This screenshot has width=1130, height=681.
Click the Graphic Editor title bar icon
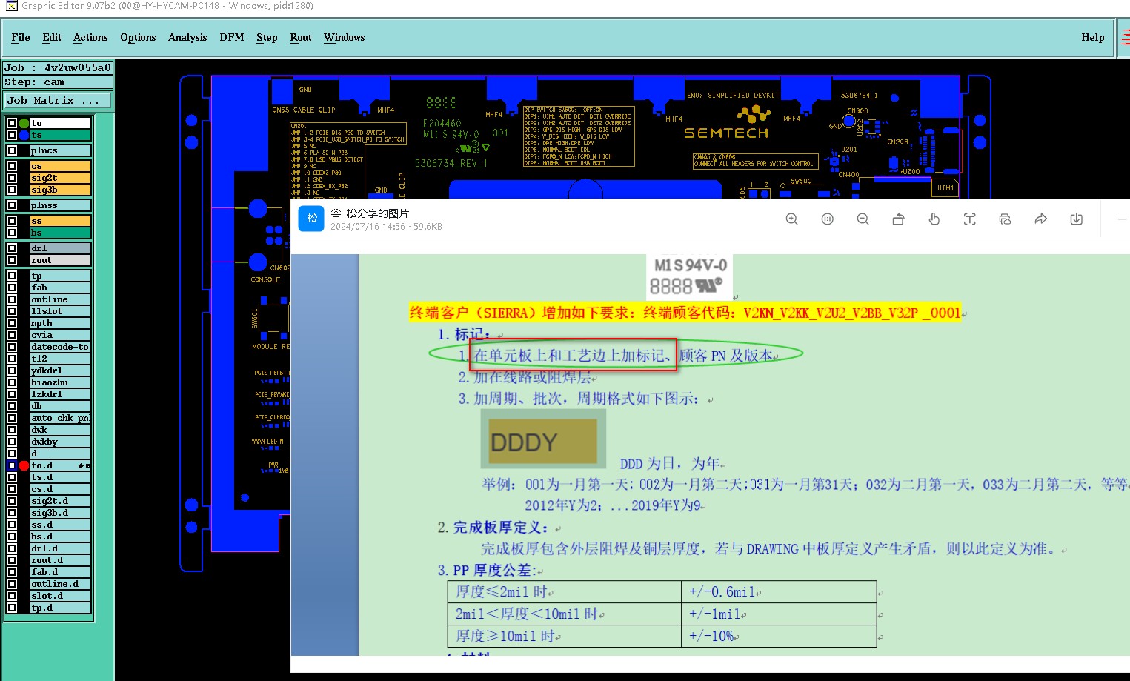point(11,6)
